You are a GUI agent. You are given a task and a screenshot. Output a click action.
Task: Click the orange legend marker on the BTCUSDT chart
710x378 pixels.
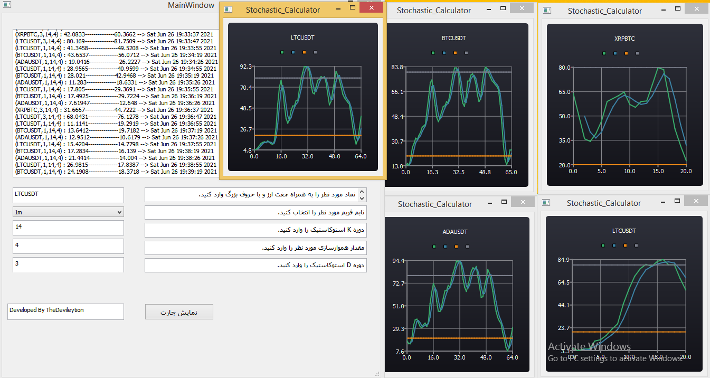(x=455, y=53)
